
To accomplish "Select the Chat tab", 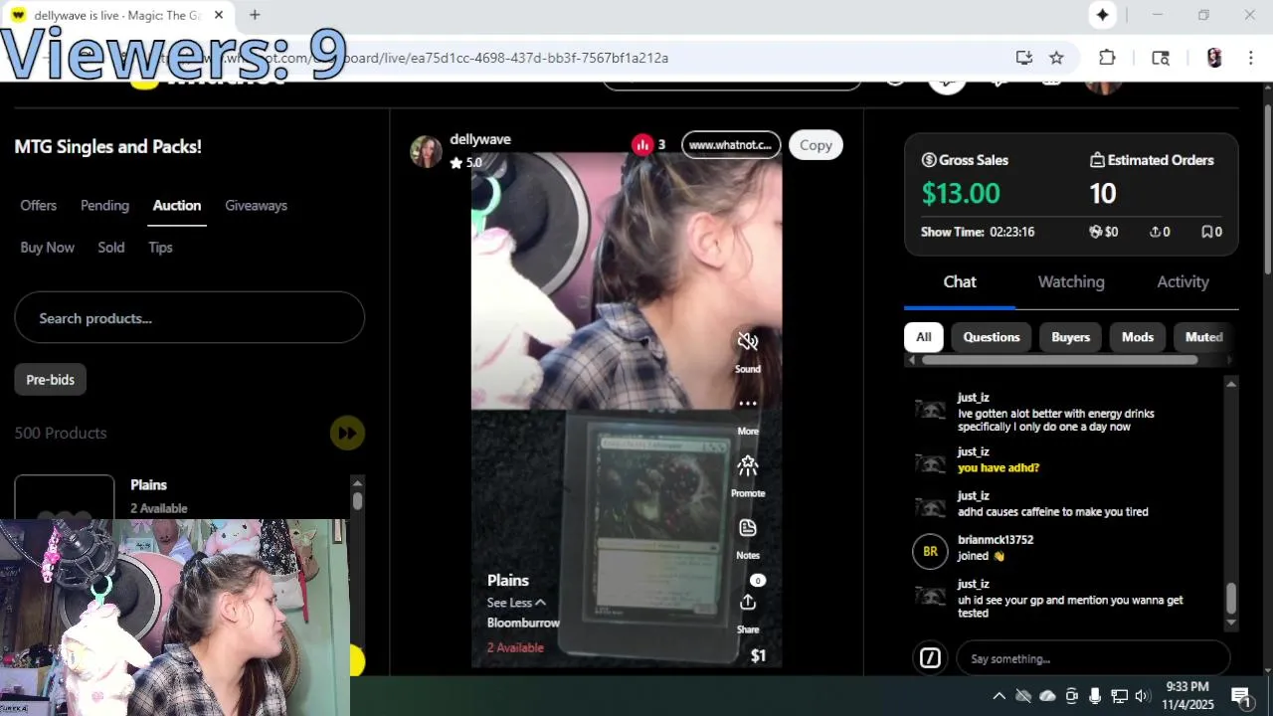I will 960,281.
